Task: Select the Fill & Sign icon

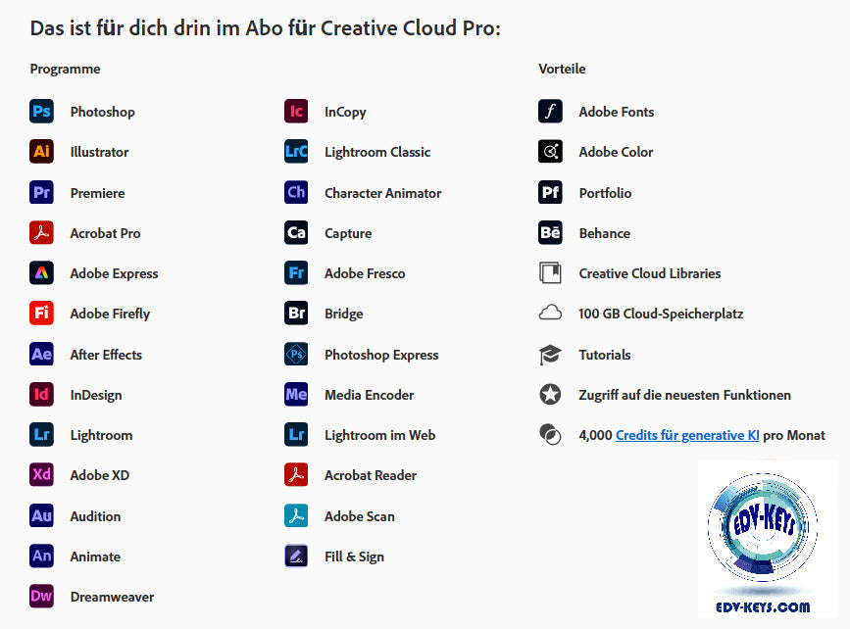Action: tap(296, 556)
